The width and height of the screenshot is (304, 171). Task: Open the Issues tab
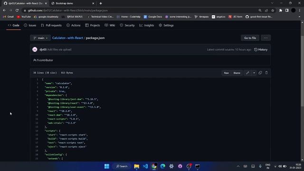(30, 25)
